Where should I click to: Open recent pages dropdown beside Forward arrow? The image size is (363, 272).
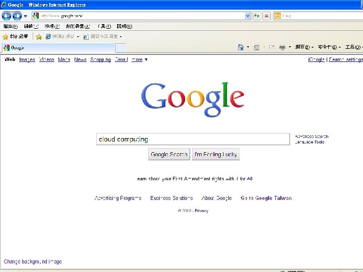coord(25,16)
